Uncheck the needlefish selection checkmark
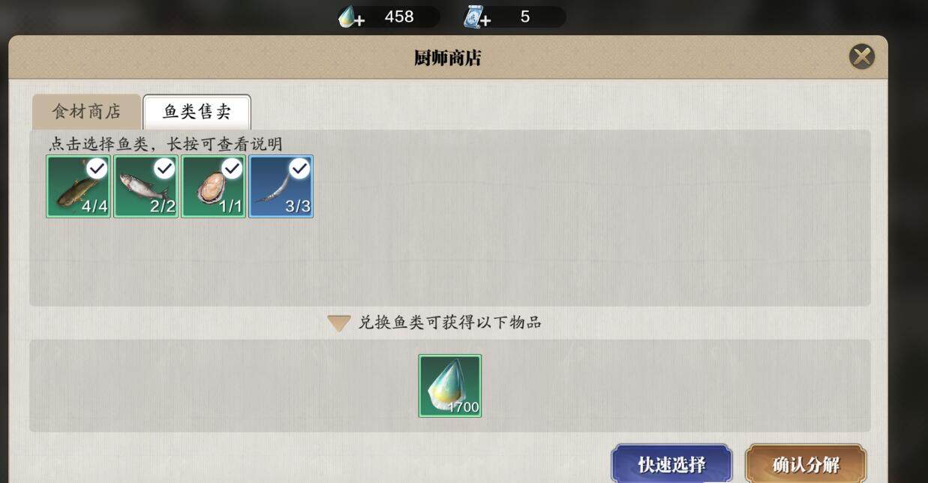Image resolution: width=928 pixels, height=483 pixels. point(299,169)
